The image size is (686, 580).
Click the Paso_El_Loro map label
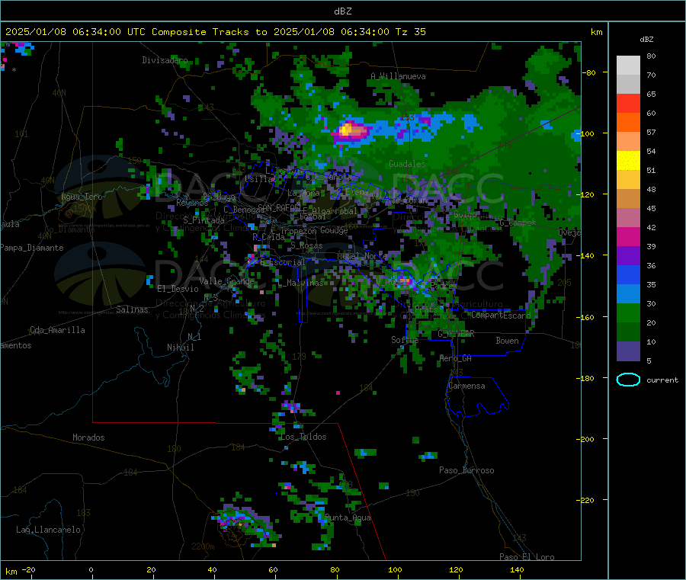[x=527, y=557]
